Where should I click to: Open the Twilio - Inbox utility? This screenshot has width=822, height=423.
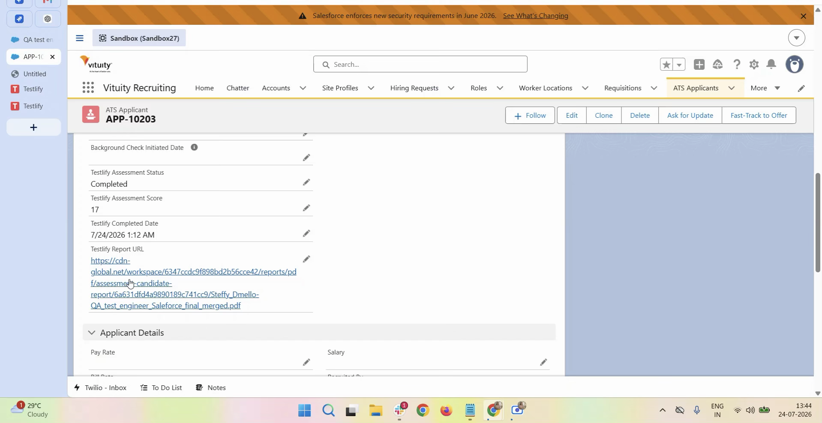click(100, 388)
